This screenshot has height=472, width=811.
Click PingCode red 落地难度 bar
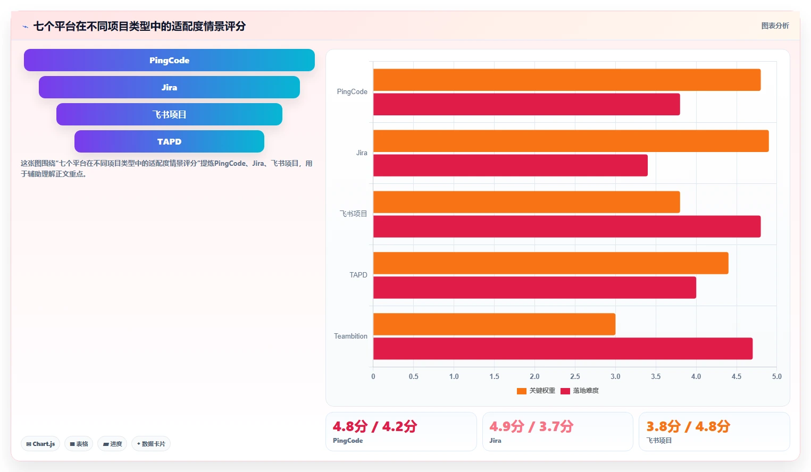click(526, 104)
